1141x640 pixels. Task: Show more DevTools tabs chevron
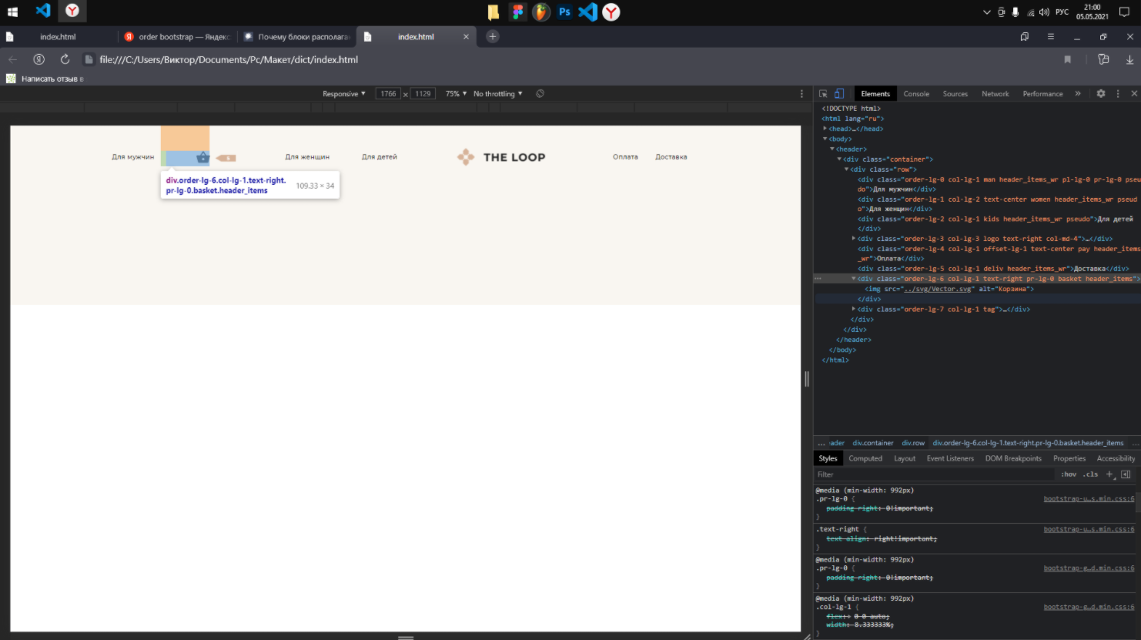pos(1078,94)
